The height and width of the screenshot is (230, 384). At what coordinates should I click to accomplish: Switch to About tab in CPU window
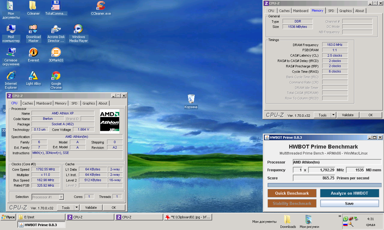pyautogui.click(x=103, y=103)
